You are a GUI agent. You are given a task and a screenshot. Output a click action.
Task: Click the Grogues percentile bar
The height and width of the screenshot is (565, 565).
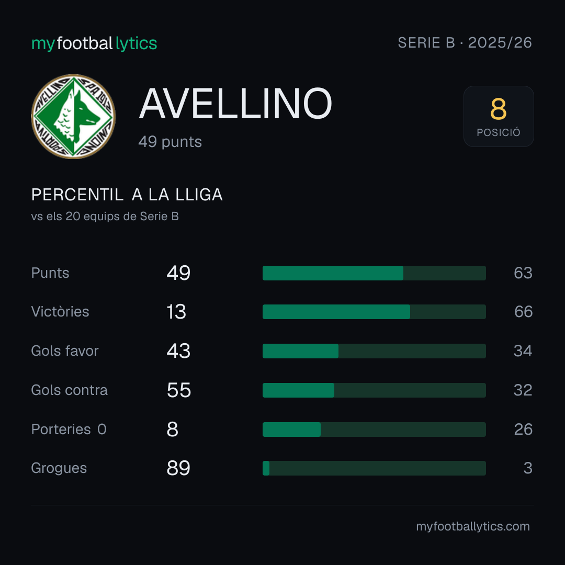point(374,468)
